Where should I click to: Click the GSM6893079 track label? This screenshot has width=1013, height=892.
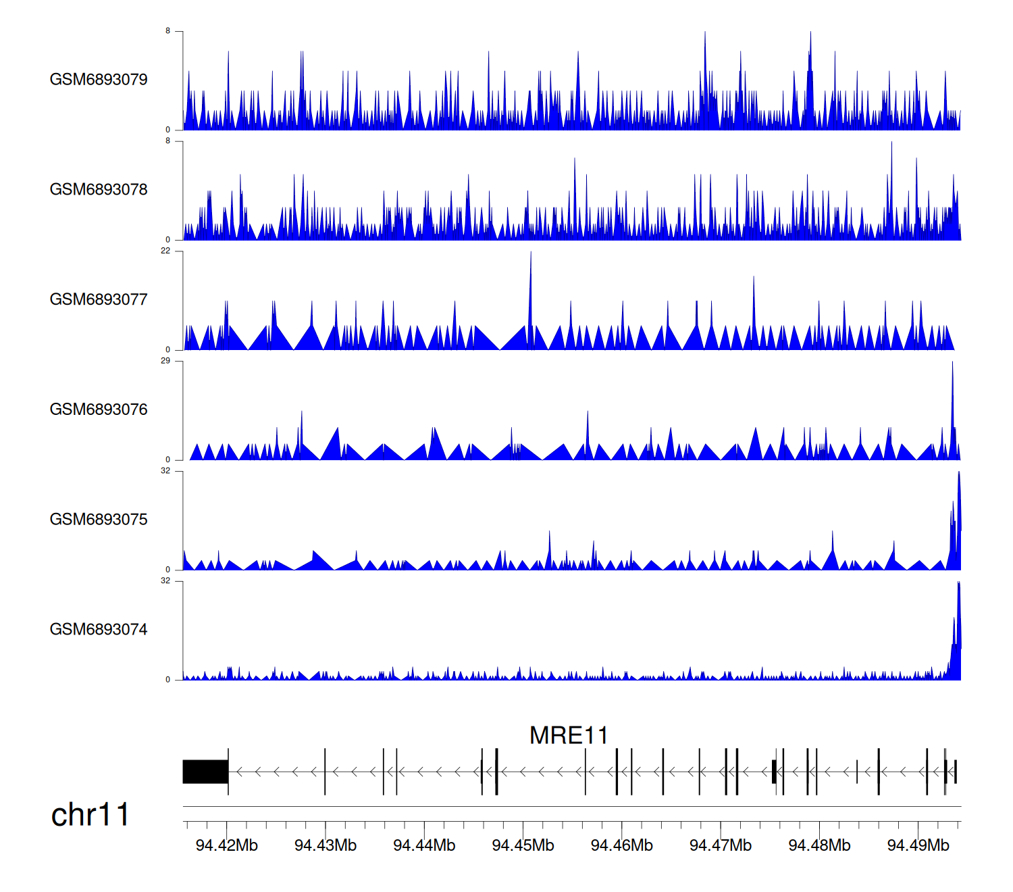coord(99,80)
